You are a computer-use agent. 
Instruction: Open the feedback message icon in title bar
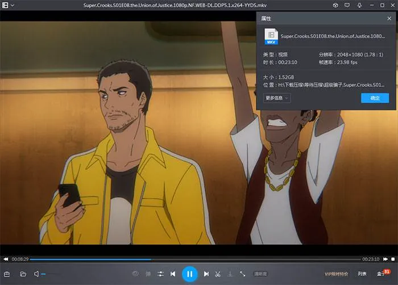point(347,5)
